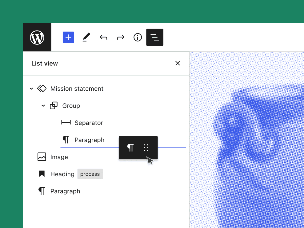Select the Heading block icon

pos(42,174)
